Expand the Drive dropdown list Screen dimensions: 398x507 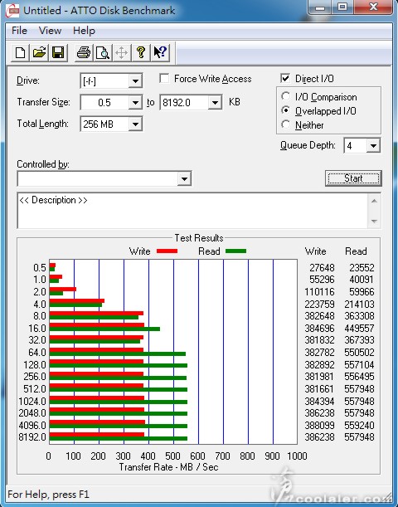coord(135,80)
